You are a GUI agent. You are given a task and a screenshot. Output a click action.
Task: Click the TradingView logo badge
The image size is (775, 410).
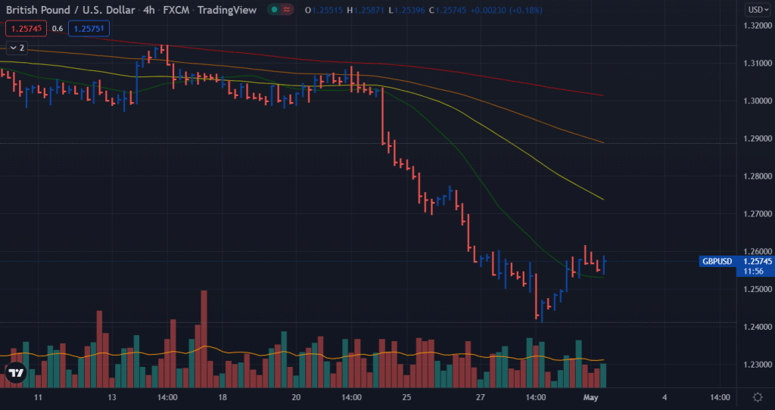[16, 372]
